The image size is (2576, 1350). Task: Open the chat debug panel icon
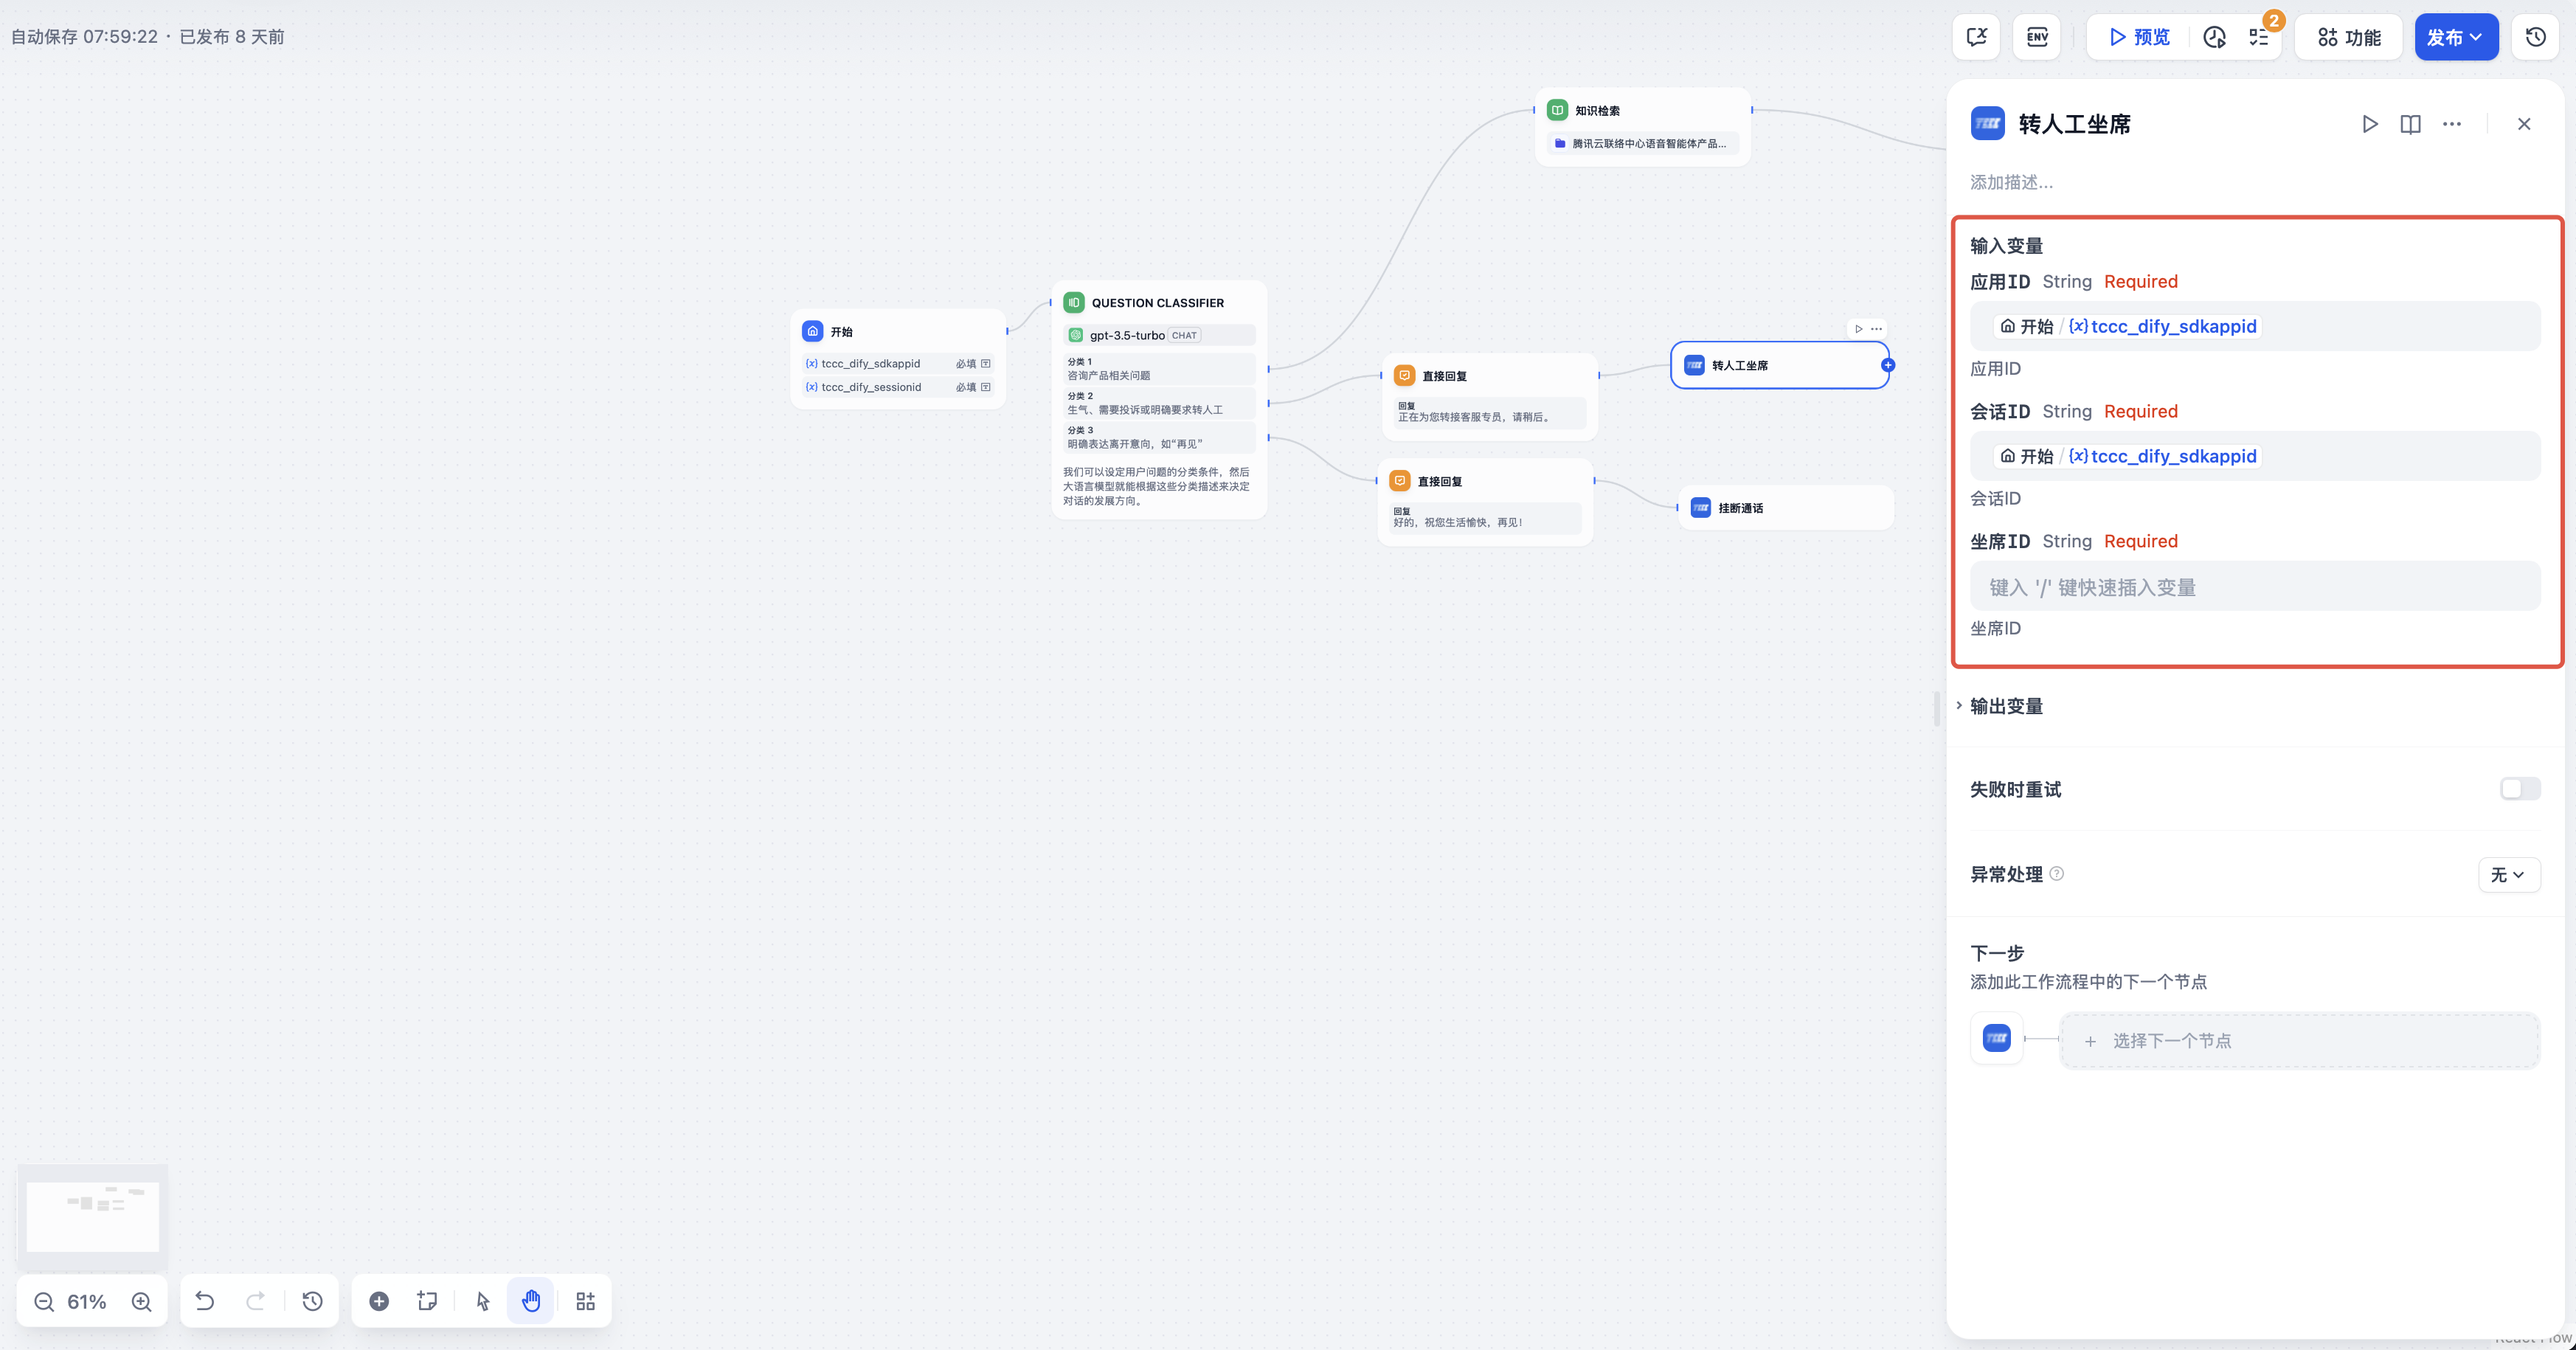point(1976,37)
